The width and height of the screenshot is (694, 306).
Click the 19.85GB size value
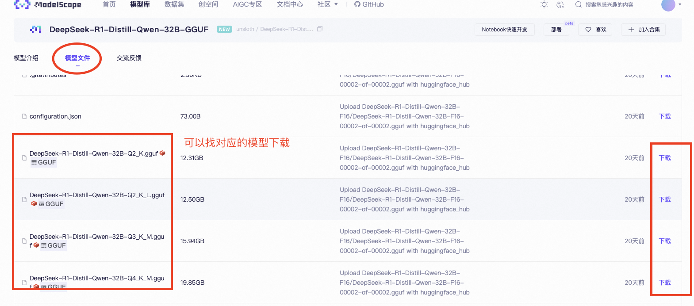(x=192, y=283)
